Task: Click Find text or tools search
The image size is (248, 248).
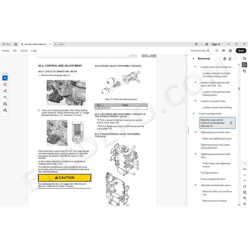Action: [200, 51]
